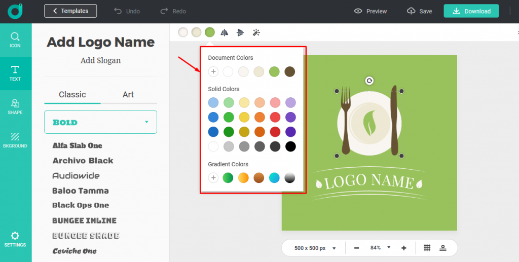Switch to the Art font tab
This screenshot has width=519, height=262.
point(128,95)
